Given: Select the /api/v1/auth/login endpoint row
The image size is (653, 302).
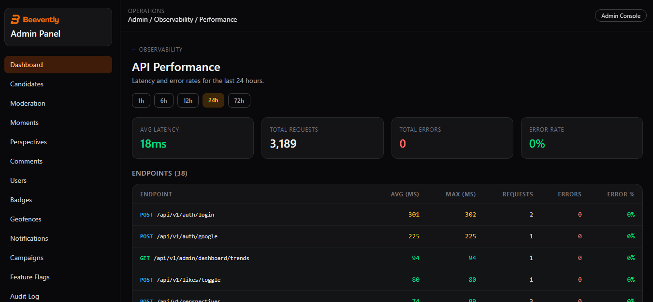Looking at the screenshot, I should click(x=387, y=215).
